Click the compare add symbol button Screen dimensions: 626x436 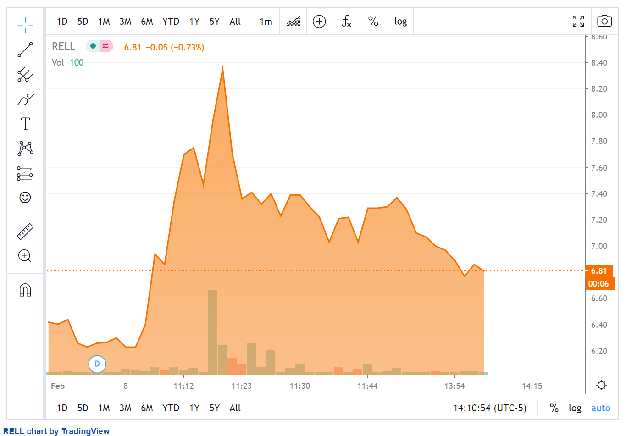tap(319, 22)
